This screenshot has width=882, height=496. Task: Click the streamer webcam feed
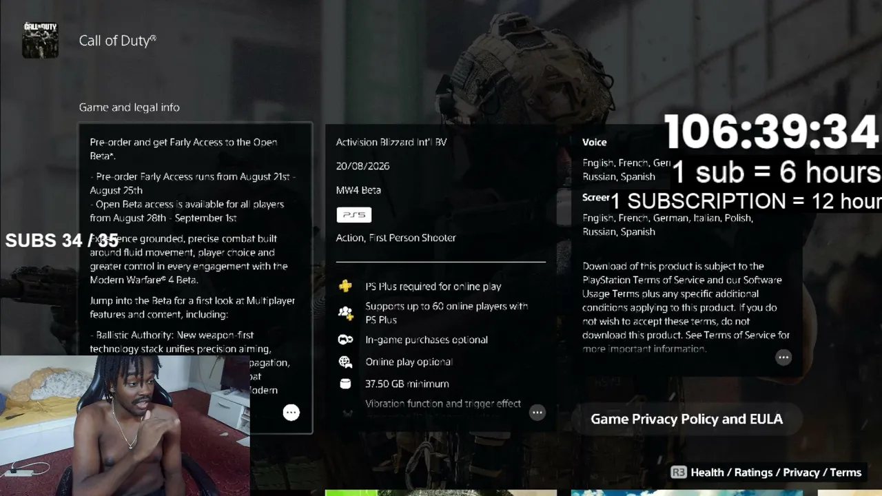pyautogui.click(x=125, y=426)
